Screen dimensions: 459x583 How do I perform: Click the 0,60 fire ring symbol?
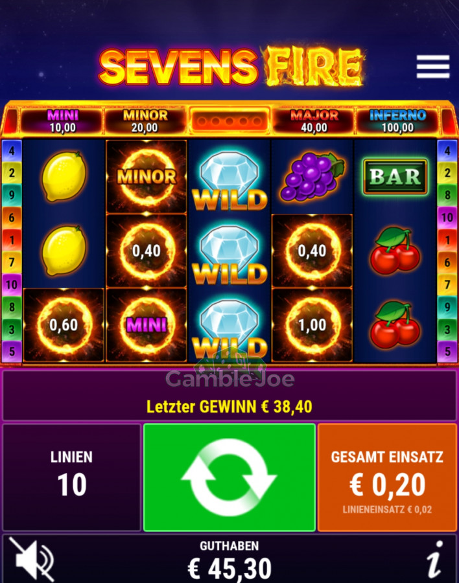click(x=64, y=325)
